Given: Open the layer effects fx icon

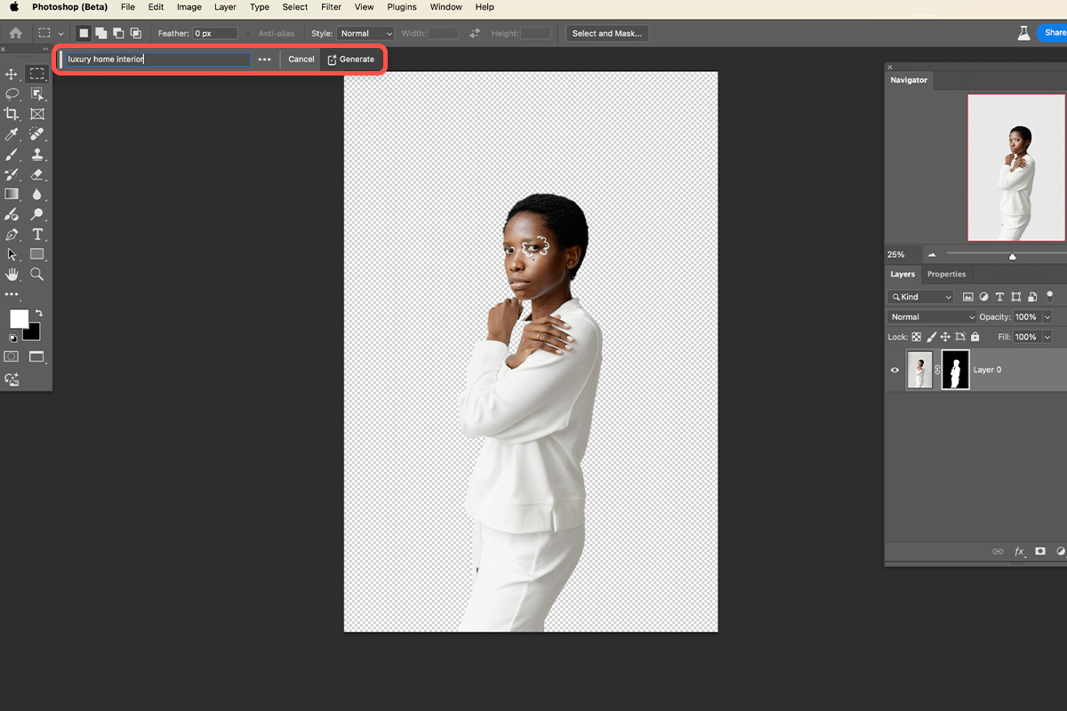Looking at the screenshot, I should tap(1020, 552).
